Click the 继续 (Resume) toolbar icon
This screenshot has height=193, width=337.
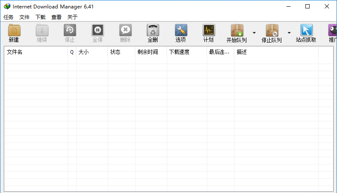coord(42,30)
